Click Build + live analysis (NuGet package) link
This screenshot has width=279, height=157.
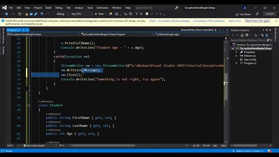170,21
